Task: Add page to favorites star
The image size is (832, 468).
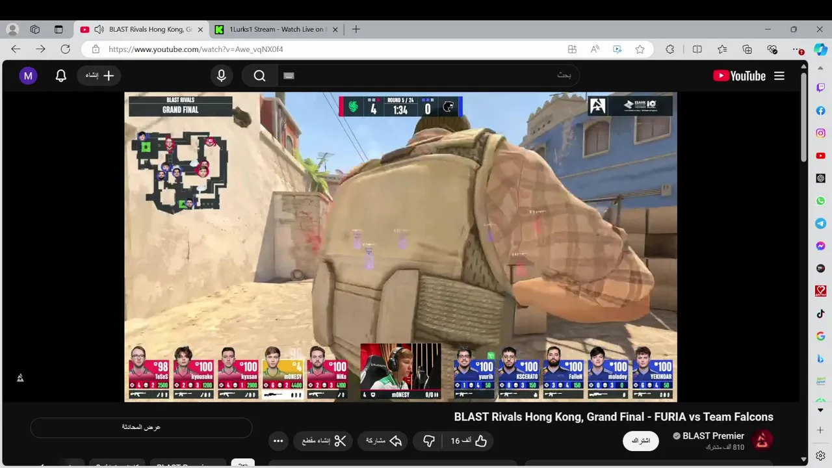Action: [640, 49]
